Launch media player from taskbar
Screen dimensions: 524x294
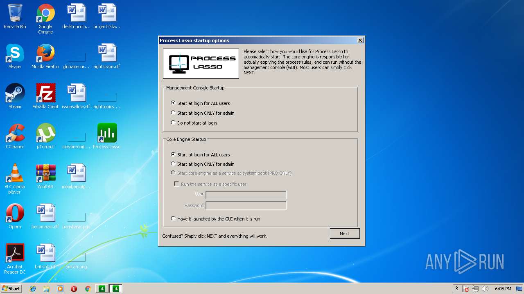[x=60, y=289]
